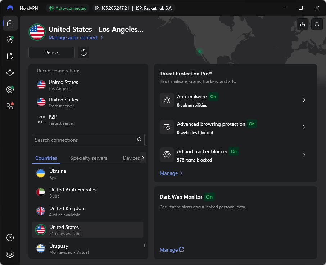This screenshot has height=265, width=326.
Task: Open the Countries tab
Action: [46, 158]
